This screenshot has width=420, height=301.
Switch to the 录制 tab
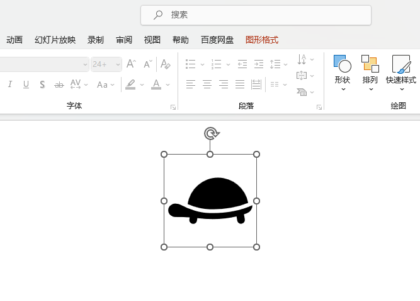coord(96,40)
